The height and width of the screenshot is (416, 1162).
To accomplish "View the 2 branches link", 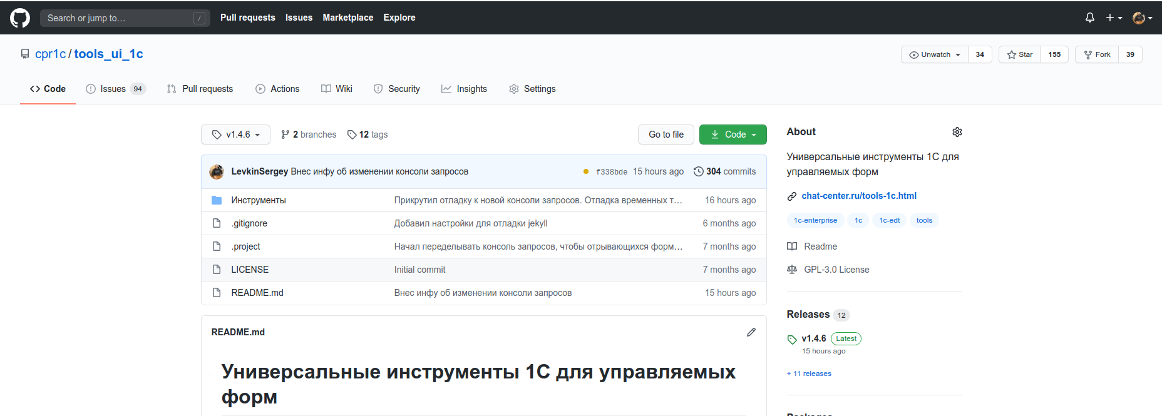I will coord(309,134).
